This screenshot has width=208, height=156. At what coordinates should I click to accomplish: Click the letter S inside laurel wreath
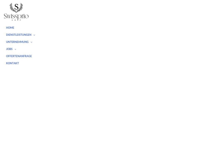point(16,7)
